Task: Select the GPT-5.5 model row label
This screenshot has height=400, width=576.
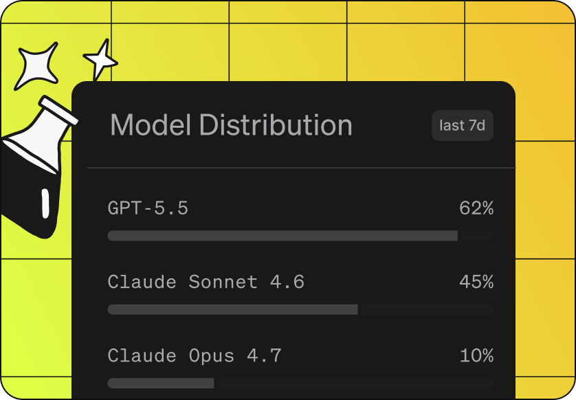Action: (148, 208)
